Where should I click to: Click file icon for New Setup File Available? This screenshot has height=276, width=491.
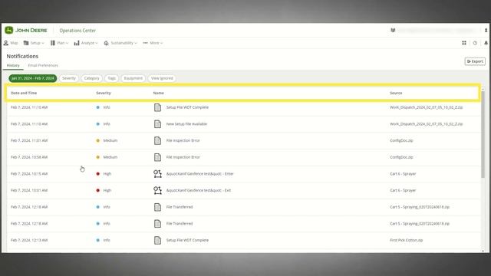[157, 124]
